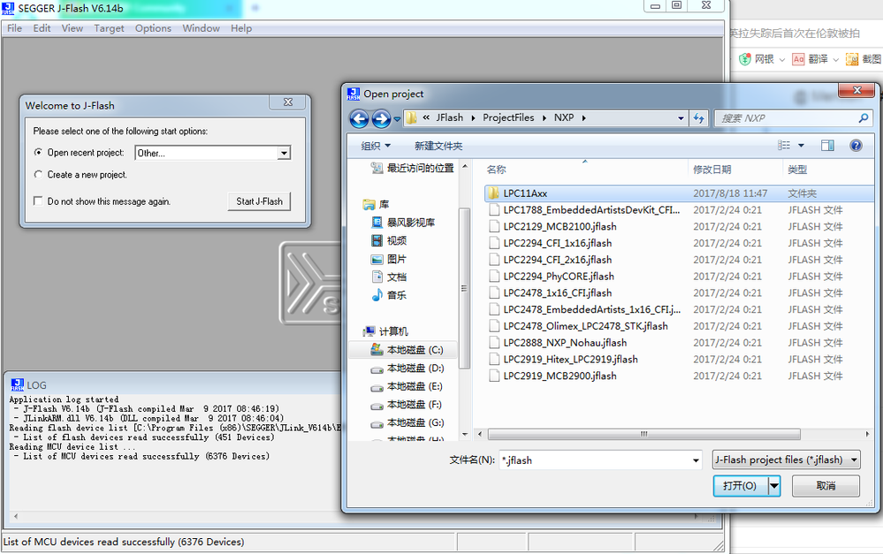Open the Edit menu
The image size is (883, 554).
point(42,28)
